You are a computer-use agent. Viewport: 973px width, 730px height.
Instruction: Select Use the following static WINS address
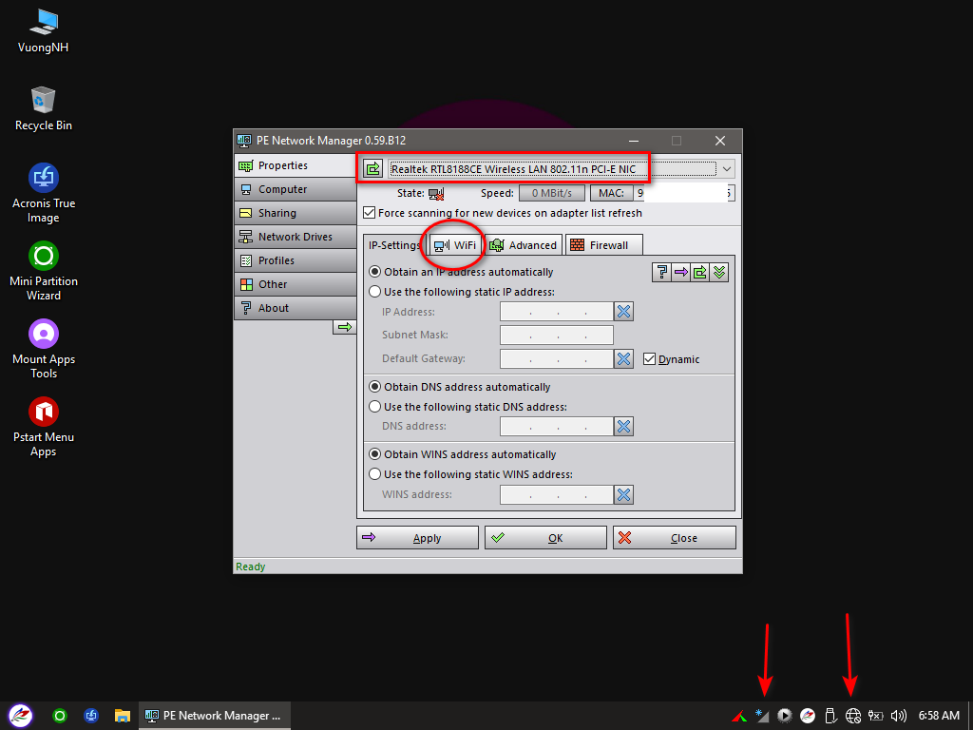tap(374, 474)
